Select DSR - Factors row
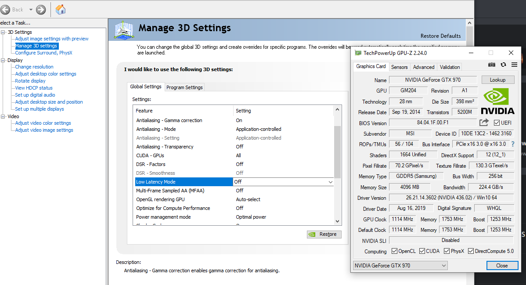The image size is (526, 285). point(234,165)
